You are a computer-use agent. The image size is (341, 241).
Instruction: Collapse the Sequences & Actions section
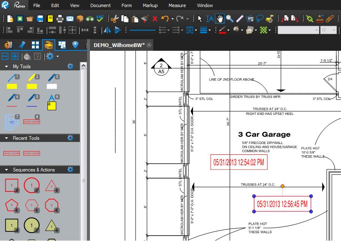tap(7, 170)
